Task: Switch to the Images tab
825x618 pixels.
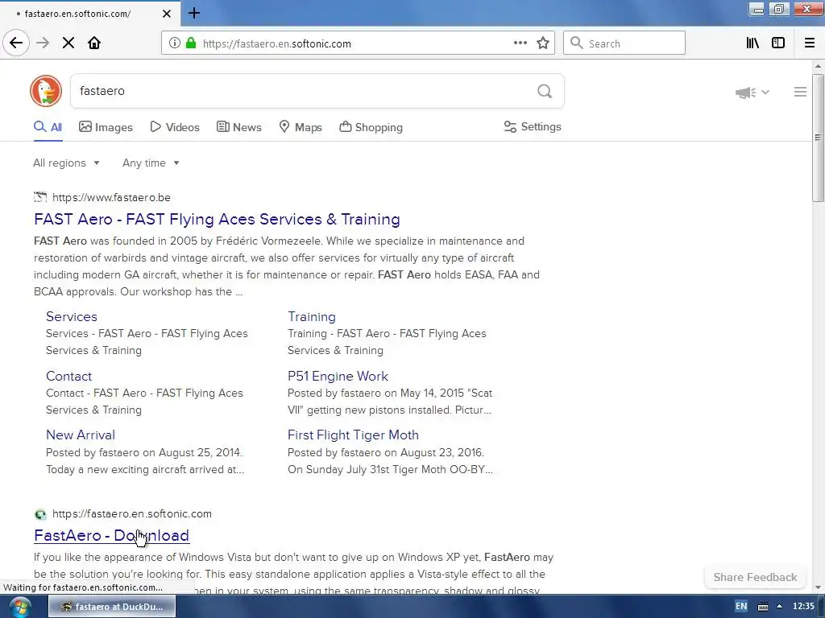Action: (x=106, y=127)
